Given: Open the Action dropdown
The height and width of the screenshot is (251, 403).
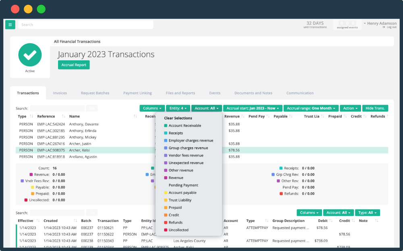Looking at the screenshot, I should [x=350, y=108].
